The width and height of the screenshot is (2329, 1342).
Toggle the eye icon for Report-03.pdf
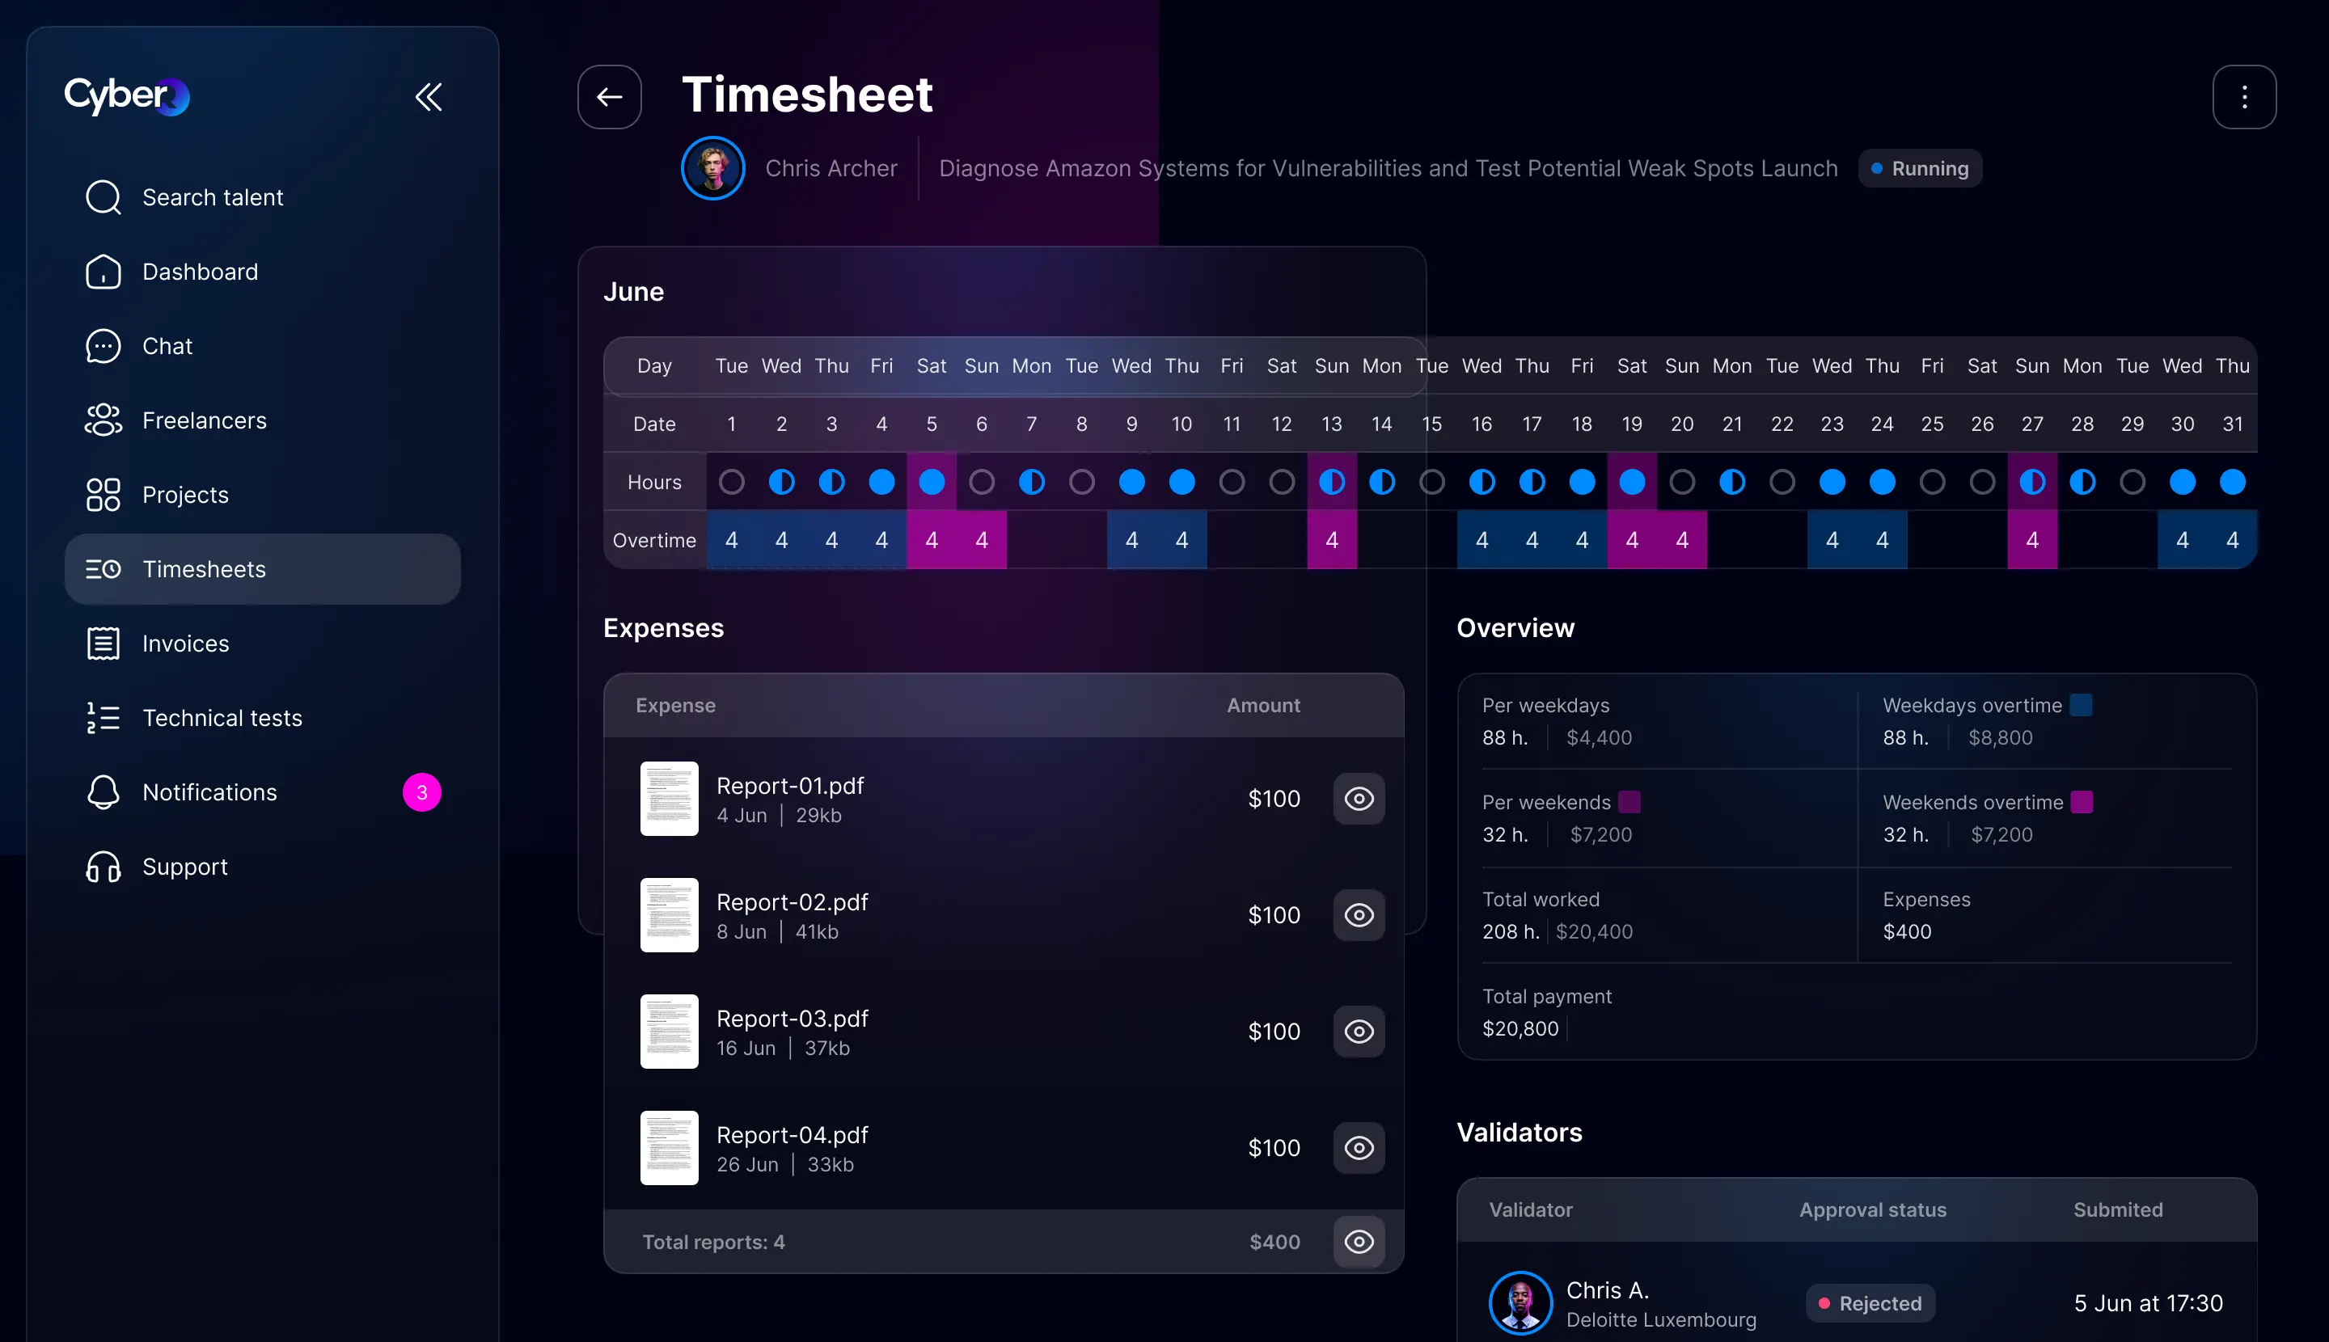point(1358,1032)
